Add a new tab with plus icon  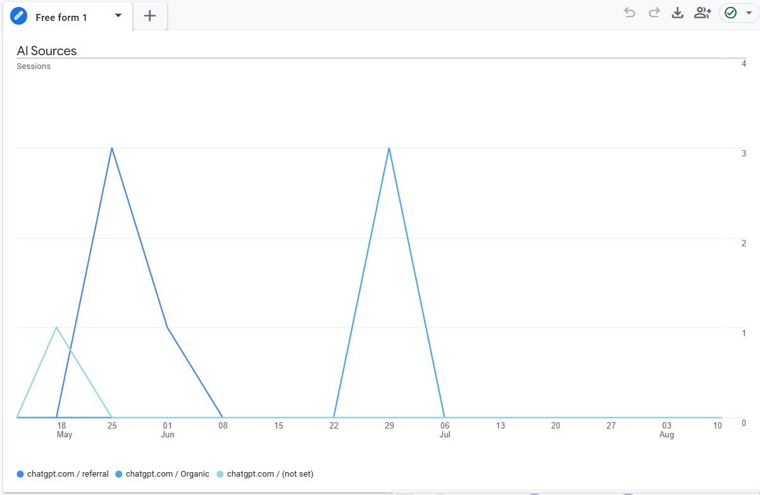[150, 16]
